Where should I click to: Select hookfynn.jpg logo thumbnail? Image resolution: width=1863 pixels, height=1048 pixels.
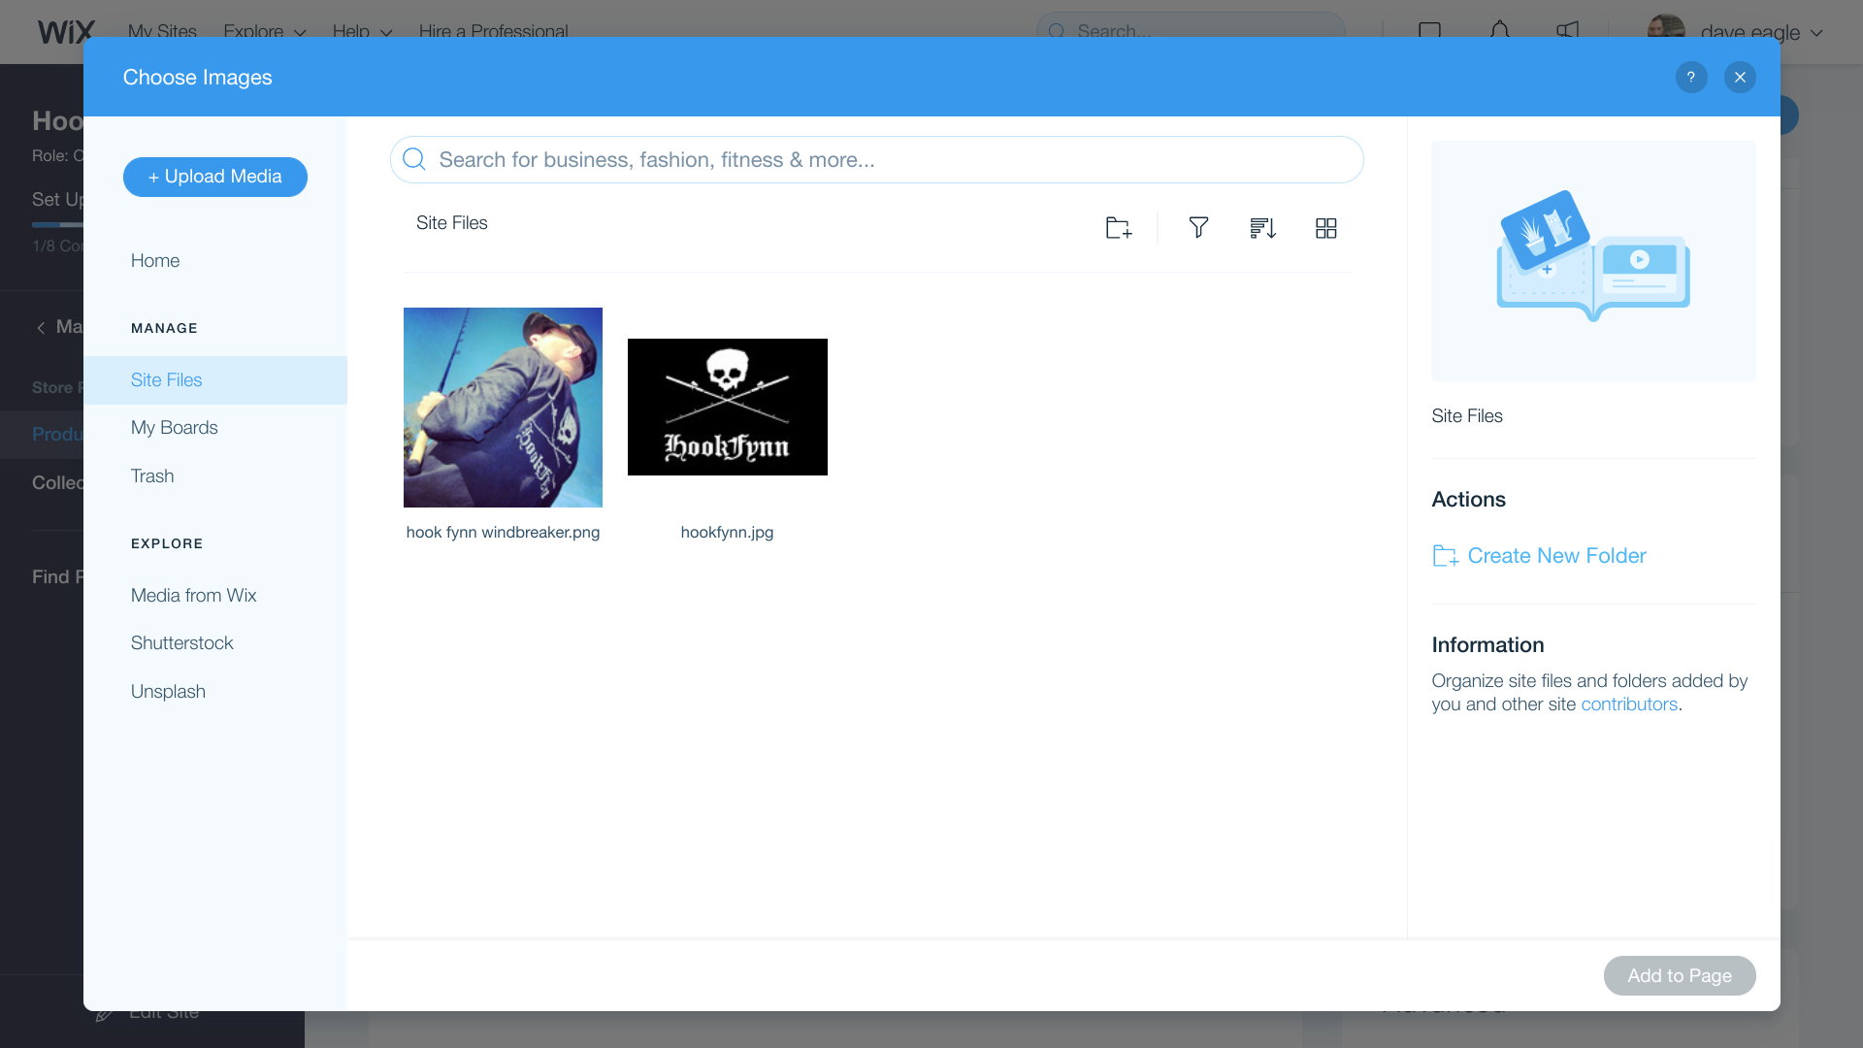[728, 408]
